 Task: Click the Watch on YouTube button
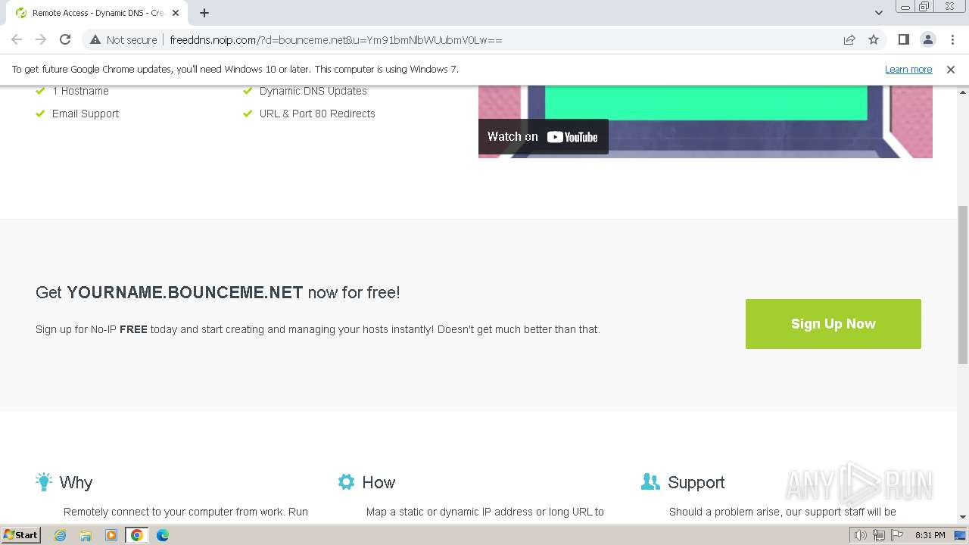click(x=544, y=137)
